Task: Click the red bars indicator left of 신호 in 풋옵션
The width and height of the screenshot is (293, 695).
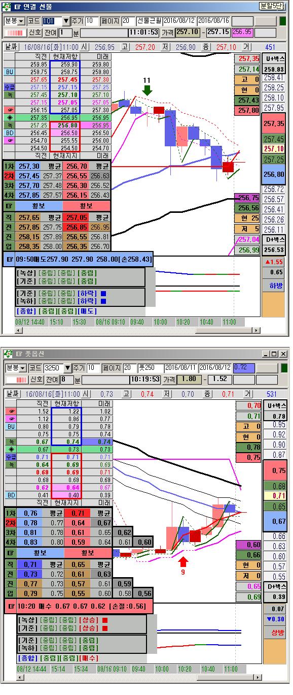Action: point(15,379)
